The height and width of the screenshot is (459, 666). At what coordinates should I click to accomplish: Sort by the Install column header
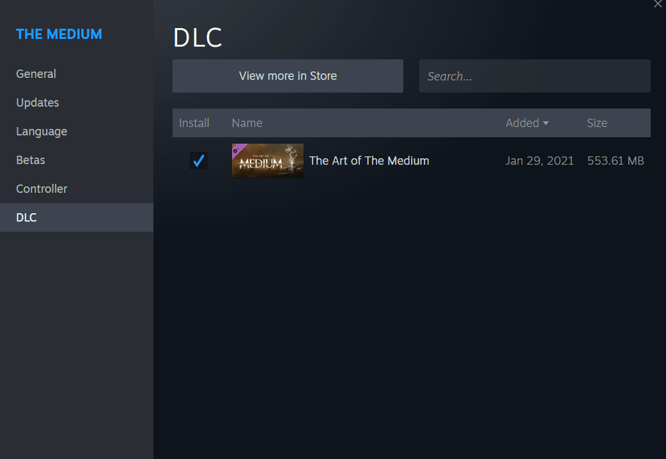(194, 123)
